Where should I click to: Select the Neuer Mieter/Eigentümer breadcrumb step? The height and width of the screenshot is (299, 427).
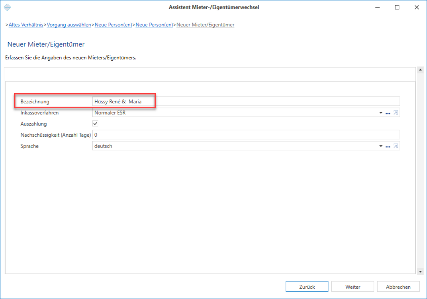[x=205, y=25]
